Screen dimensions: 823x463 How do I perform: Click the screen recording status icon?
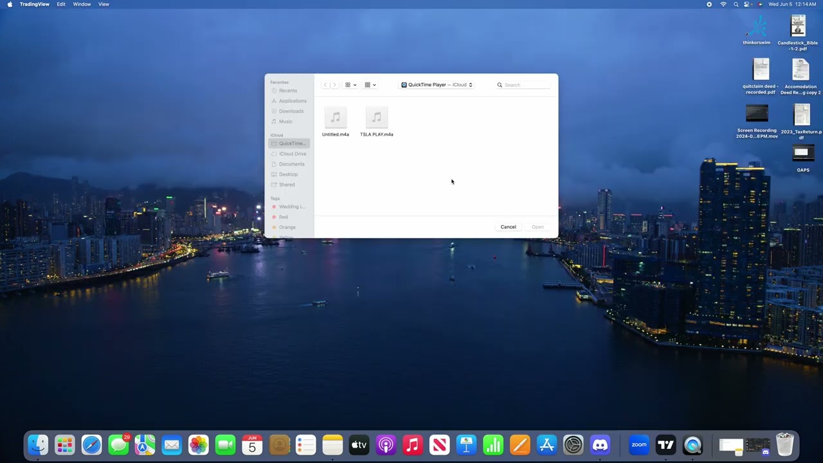point(710,4)
